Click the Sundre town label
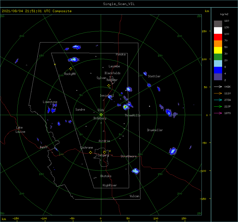The width and height of the screenshot is (238, 222). pos(80,109)
